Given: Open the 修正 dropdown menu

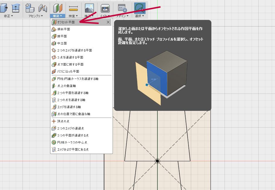Looking at the screenshot, I should coord(9,16).
